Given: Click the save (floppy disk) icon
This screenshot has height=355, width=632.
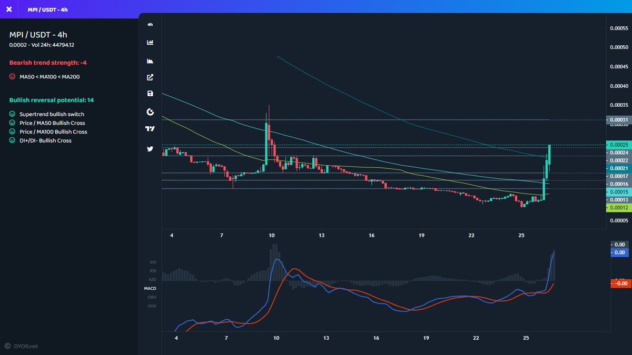Looking at the screenshot, I should [150, 94].
